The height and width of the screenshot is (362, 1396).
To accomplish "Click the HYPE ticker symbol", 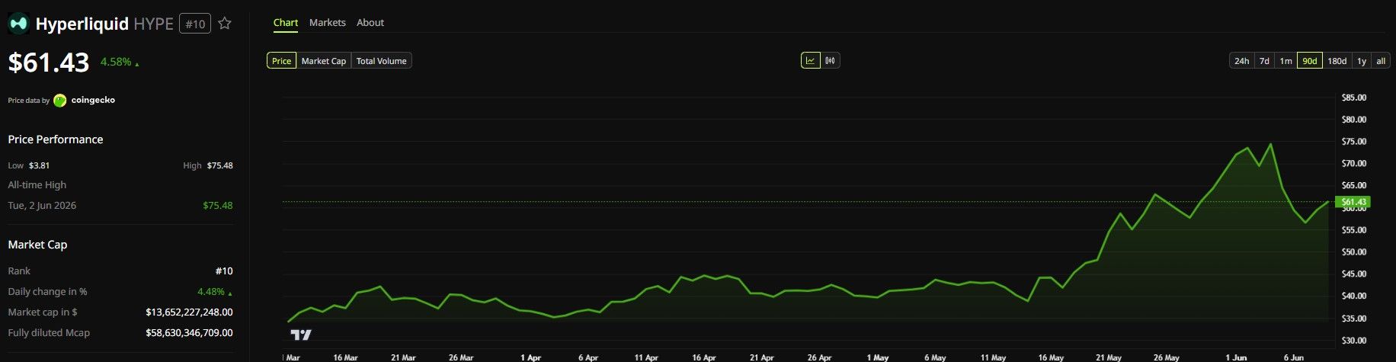I will 154,24.
